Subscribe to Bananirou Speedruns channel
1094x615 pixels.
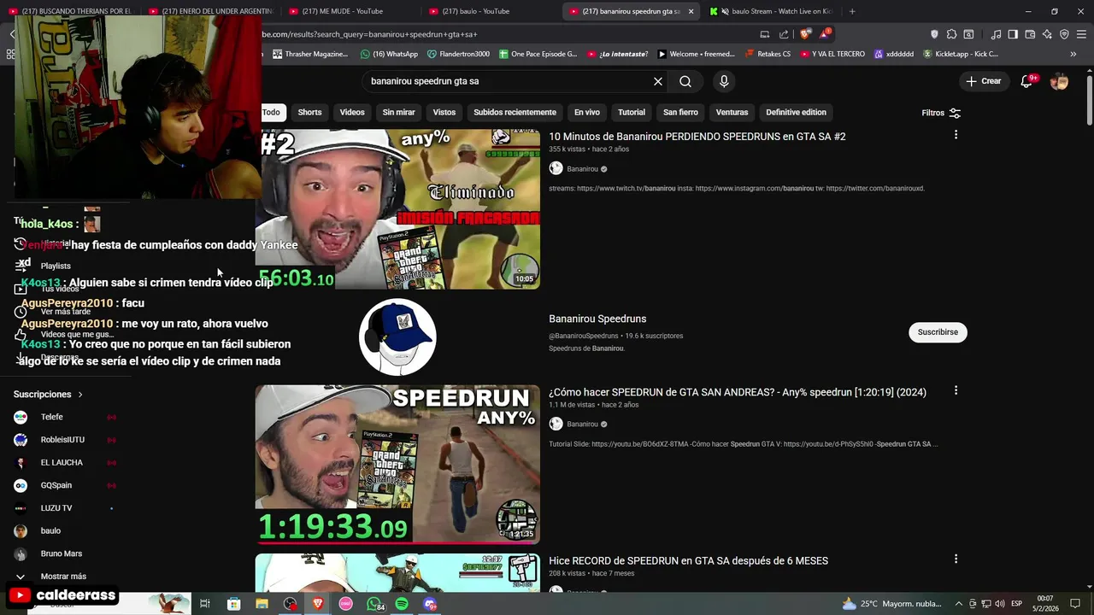coord(938,332)
